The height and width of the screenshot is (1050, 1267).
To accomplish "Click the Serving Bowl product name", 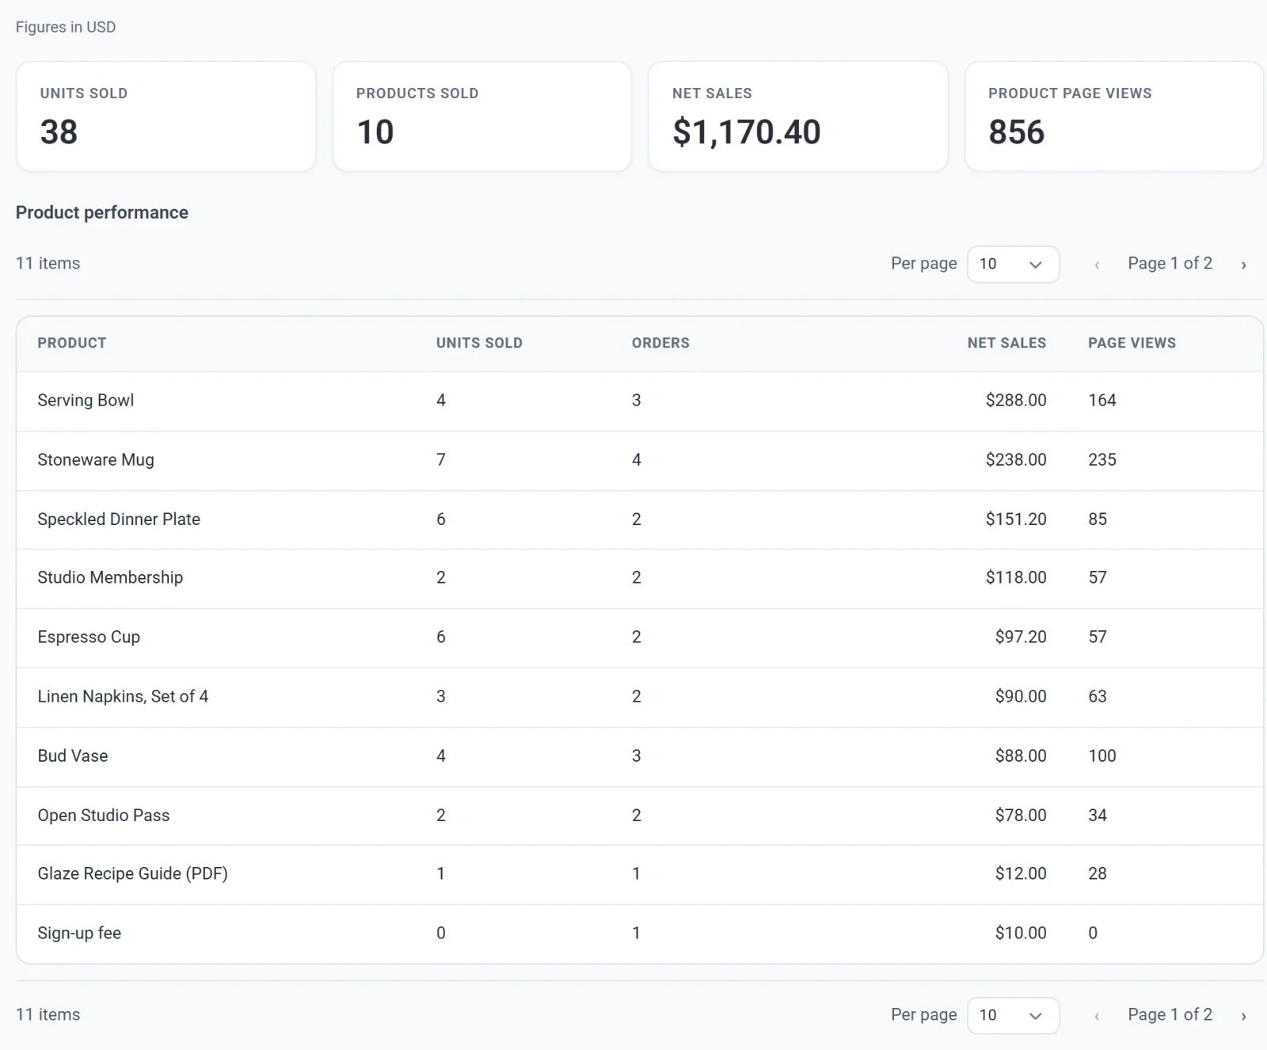I will [86, 401].
